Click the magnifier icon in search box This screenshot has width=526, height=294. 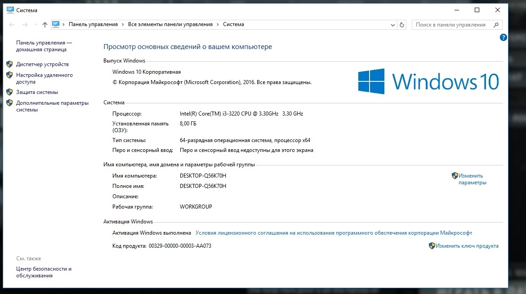click(x=496, y=25)
